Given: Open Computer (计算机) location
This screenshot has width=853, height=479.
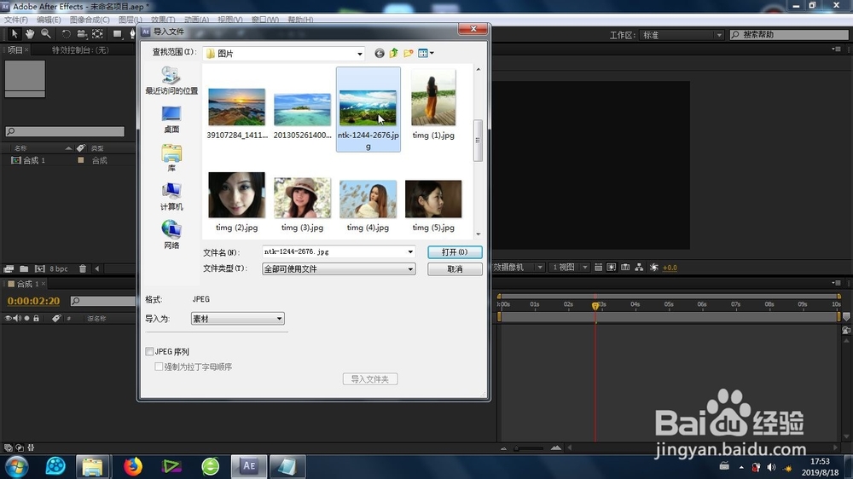Looking at the screenshot, I should (171, 197).
